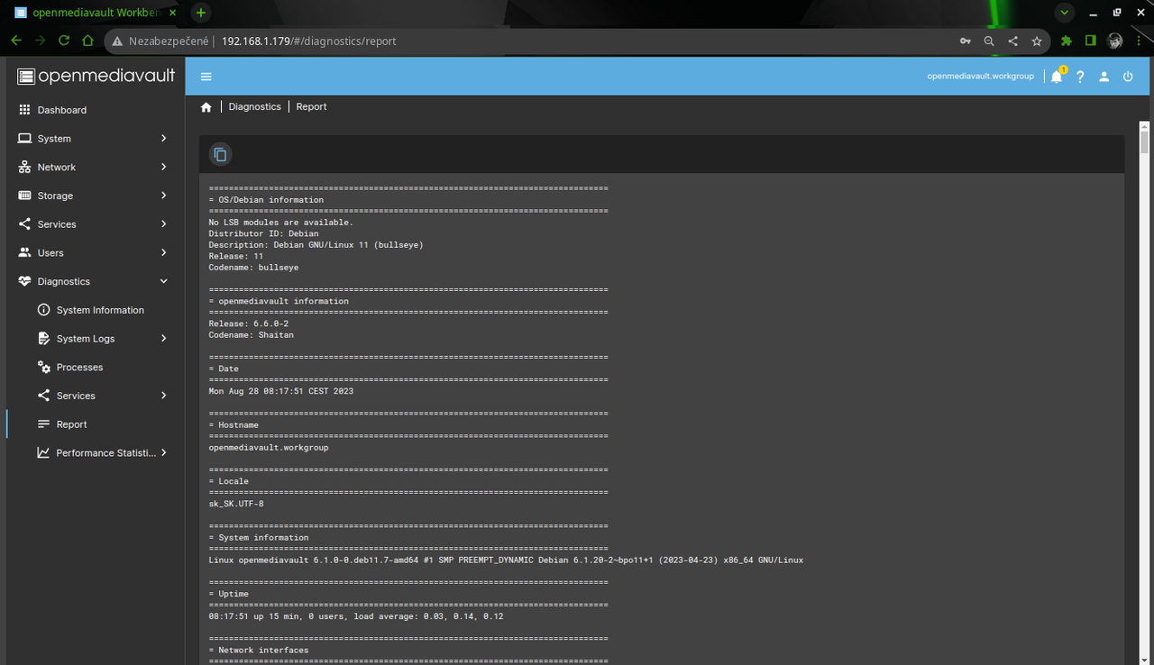1154x665 pixels.
Task: Expand top-level Services menu chevron
Action: click(163, 224)
